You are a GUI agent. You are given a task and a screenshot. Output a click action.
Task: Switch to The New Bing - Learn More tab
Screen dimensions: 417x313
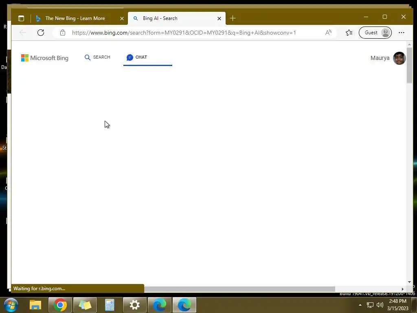(x=75, y=18)
